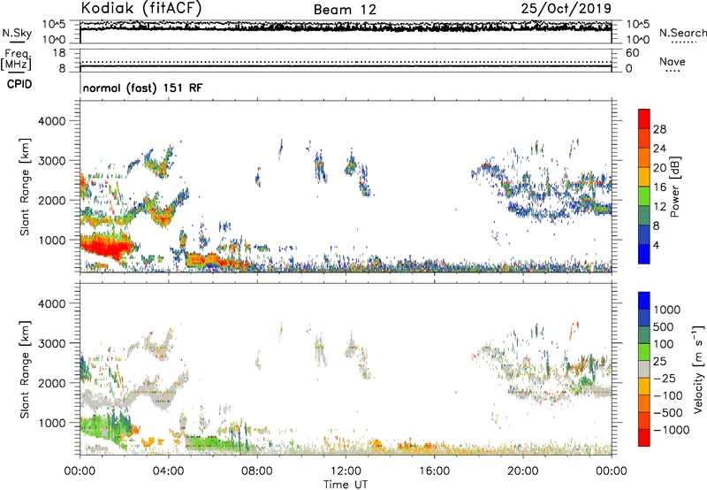Viewport: 707px width, 490px height.
Task: Click the "Beam 12" label
Action: [x=345, y=10]
